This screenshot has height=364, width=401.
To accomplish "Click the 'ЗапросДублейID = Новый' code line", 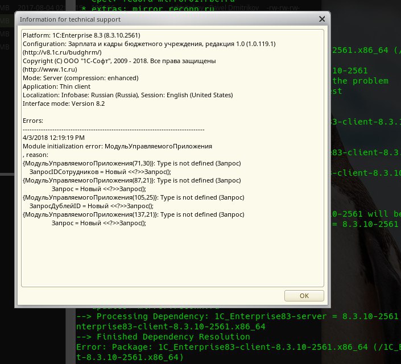I will coord(92,206).
